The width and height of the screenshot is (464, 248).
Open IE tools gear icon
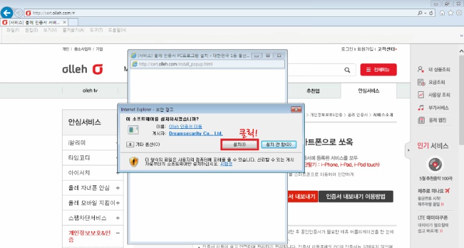(459, 13)
